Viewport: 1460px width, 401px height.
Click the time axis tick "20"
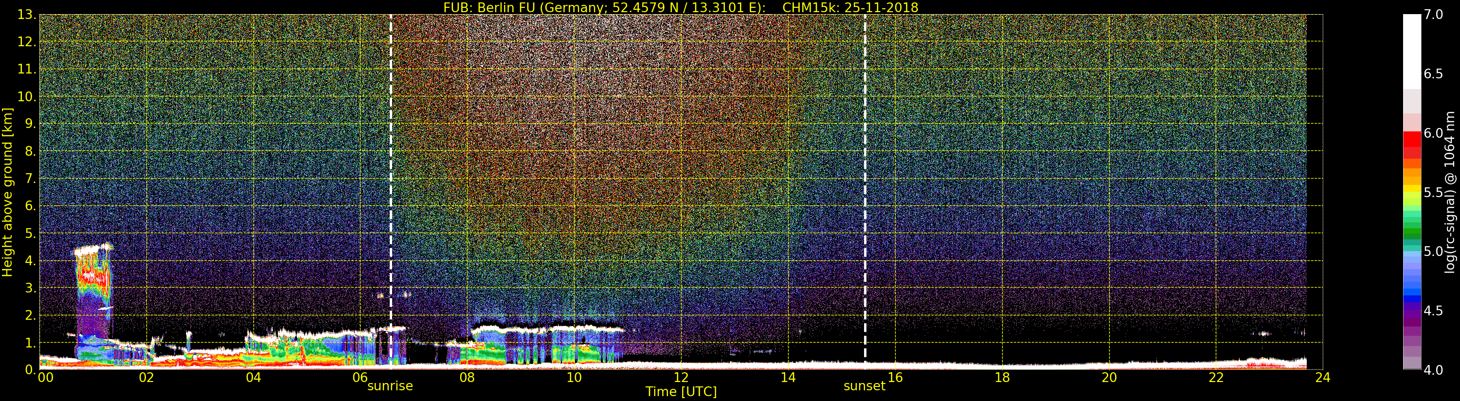(x=1109, y=378)
